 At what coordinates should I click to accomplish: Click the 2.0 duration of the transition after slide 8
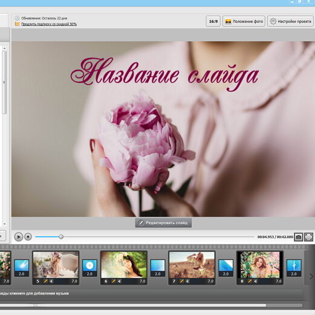pos(294,274)
